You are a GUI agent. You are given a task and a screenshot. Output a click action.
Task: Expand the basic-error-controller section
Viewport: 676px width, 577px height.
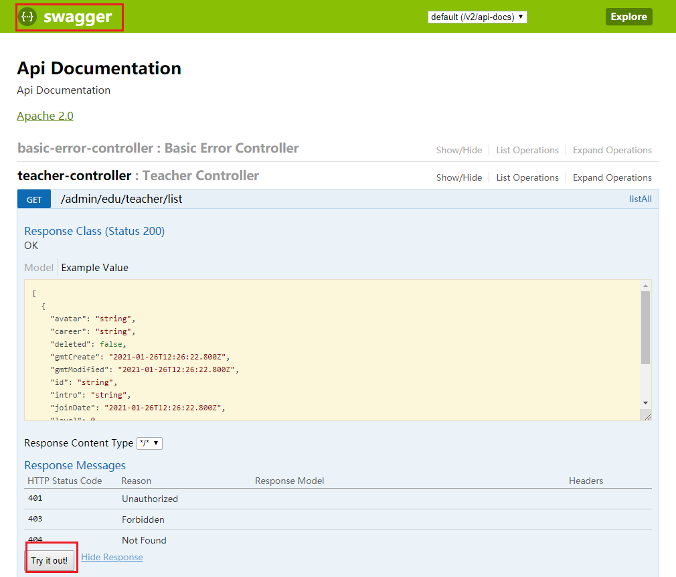[x=158, y=148]
